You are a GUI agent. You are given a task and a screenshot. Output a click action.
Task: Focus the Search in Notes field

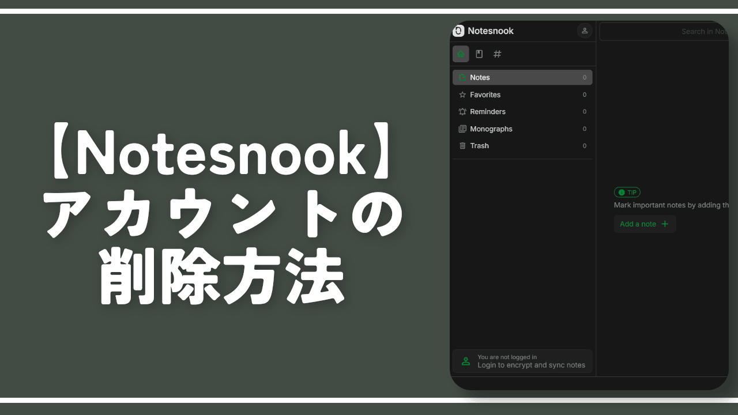coord(664,32)
